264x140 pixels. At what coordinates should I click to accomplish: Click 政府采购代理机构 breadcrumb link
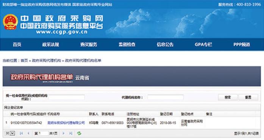click(x=46, y=61)
